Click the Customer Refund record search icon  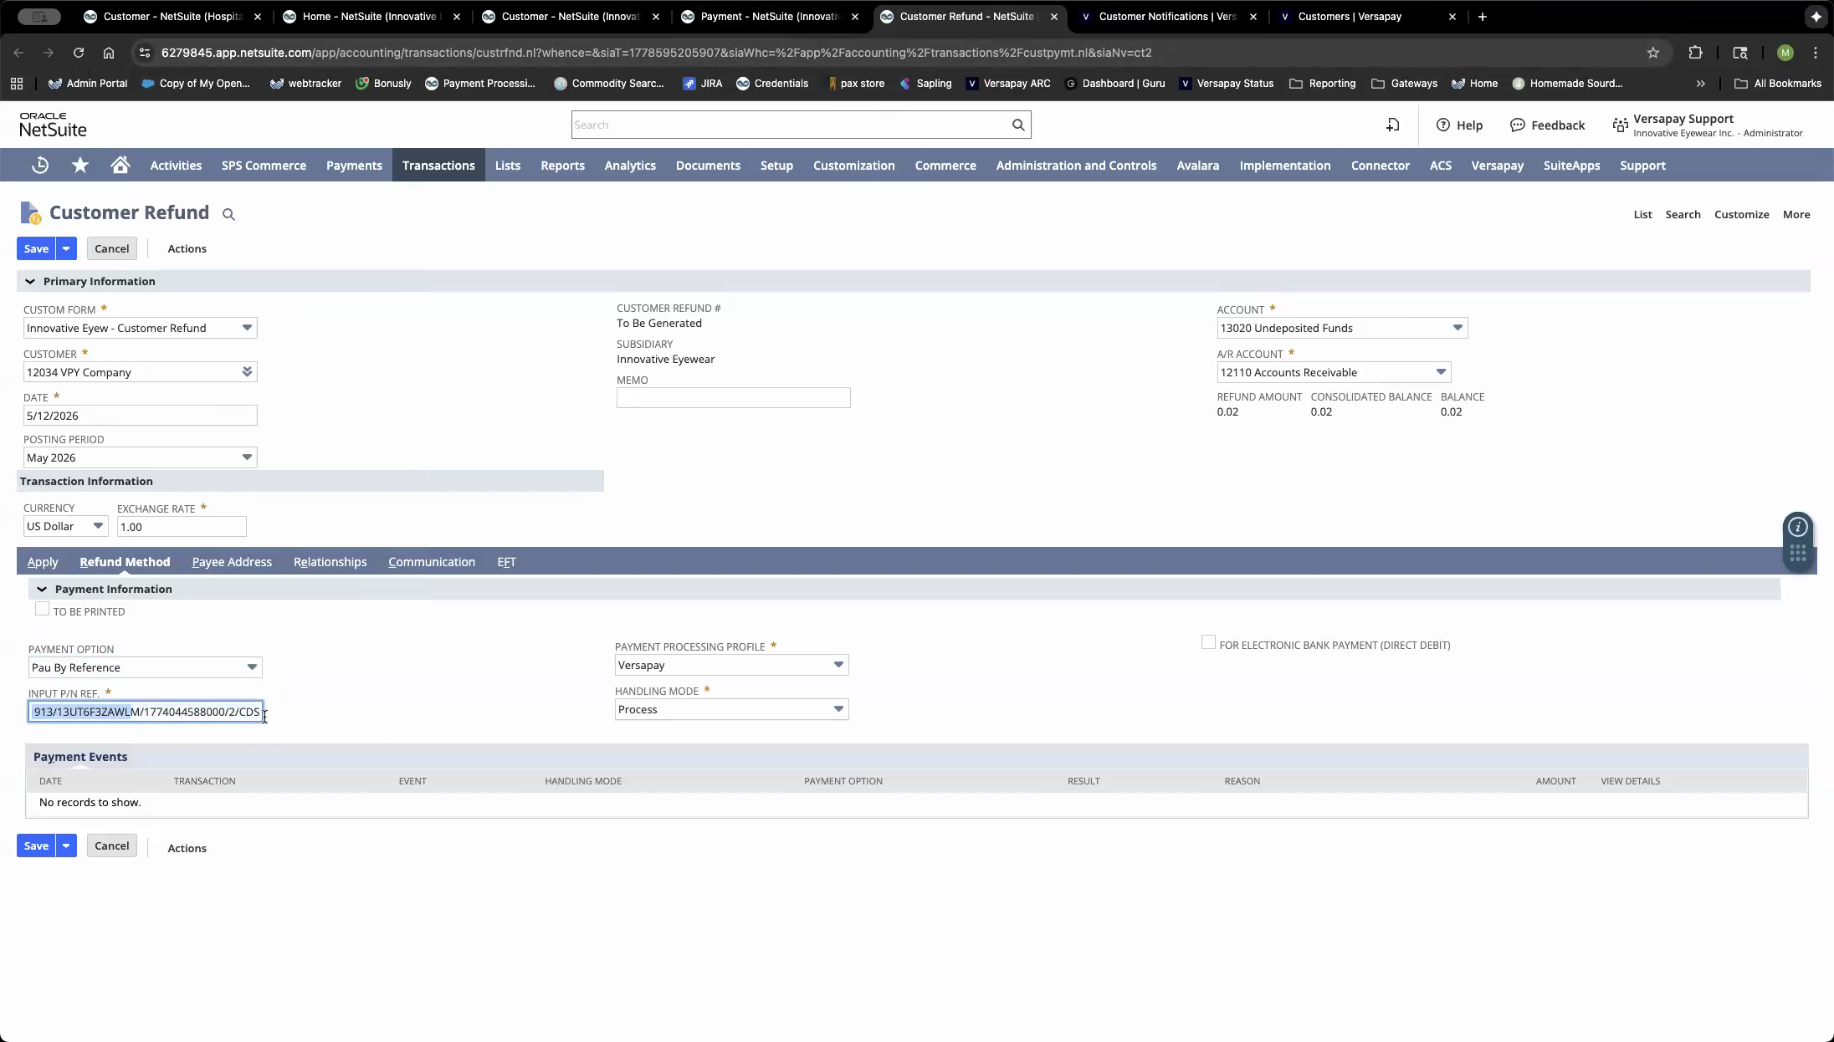[228, 215]
